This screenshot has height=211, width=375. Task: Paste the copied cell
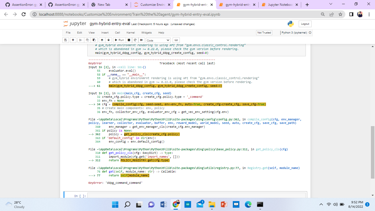[94, 40]
